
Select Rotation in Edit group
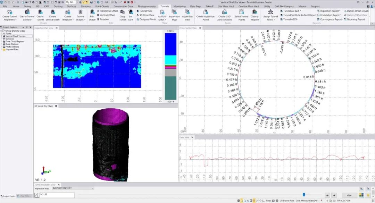pyautogui.click(x=103, y=19)
